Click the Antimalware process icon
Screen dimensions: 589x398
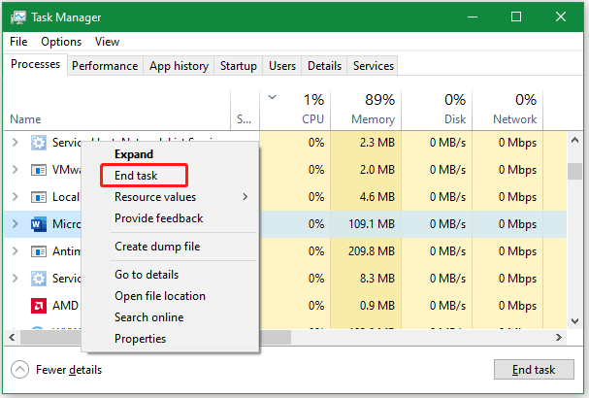coord(38,251)
